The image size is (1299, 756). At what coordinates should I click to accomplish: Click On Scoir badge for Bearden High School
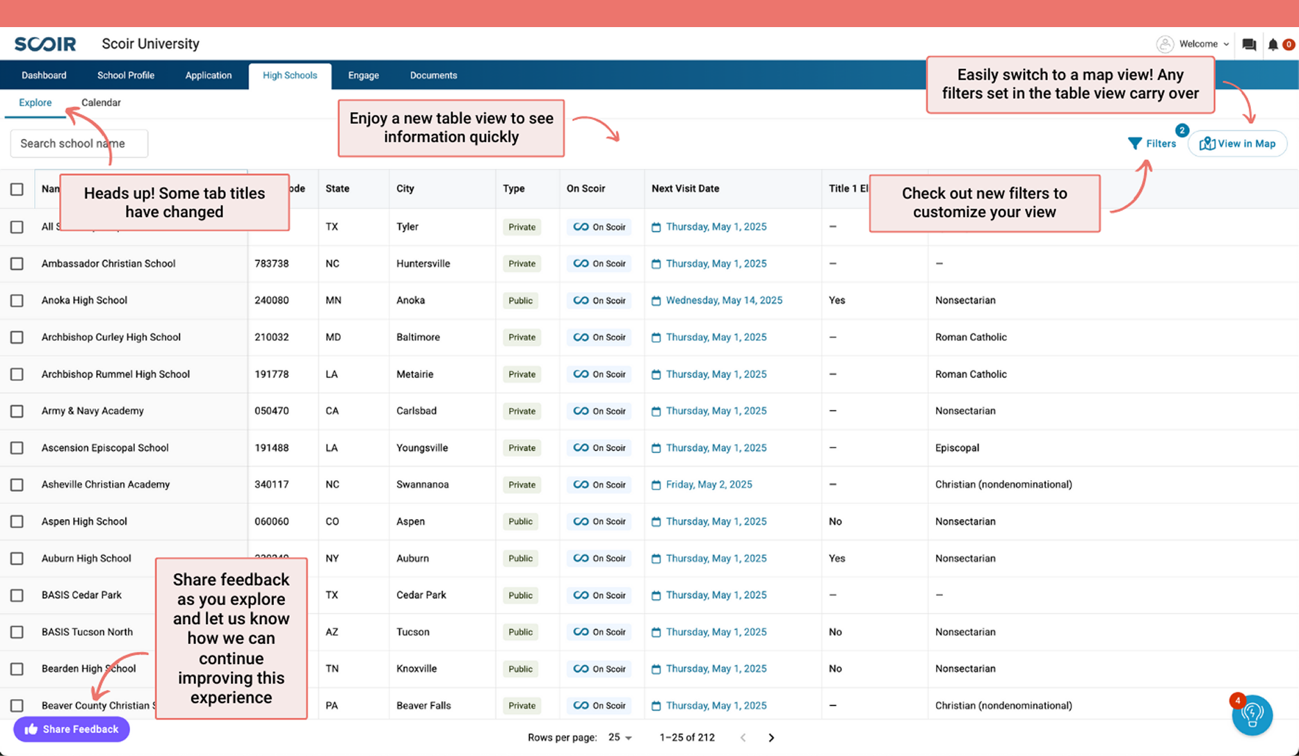point(599,668)
